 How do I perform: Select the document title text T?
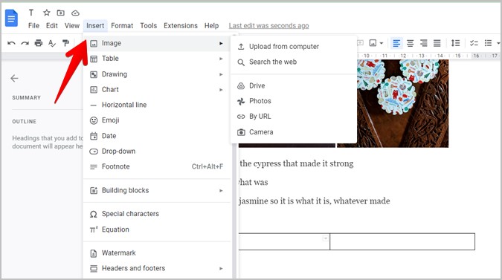(31, 13)
